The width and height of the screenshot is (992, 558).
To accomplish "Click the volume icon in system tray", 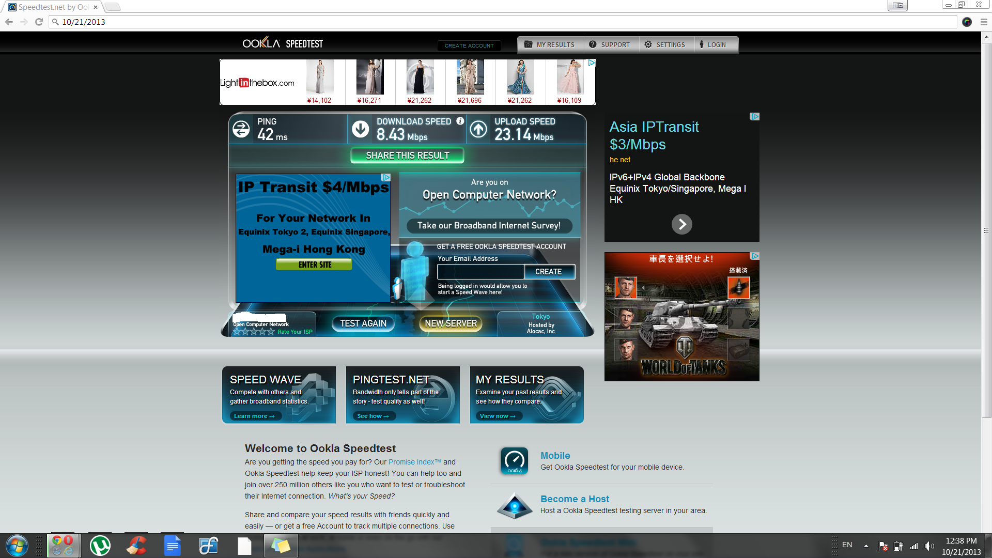I will coord(929,546).
